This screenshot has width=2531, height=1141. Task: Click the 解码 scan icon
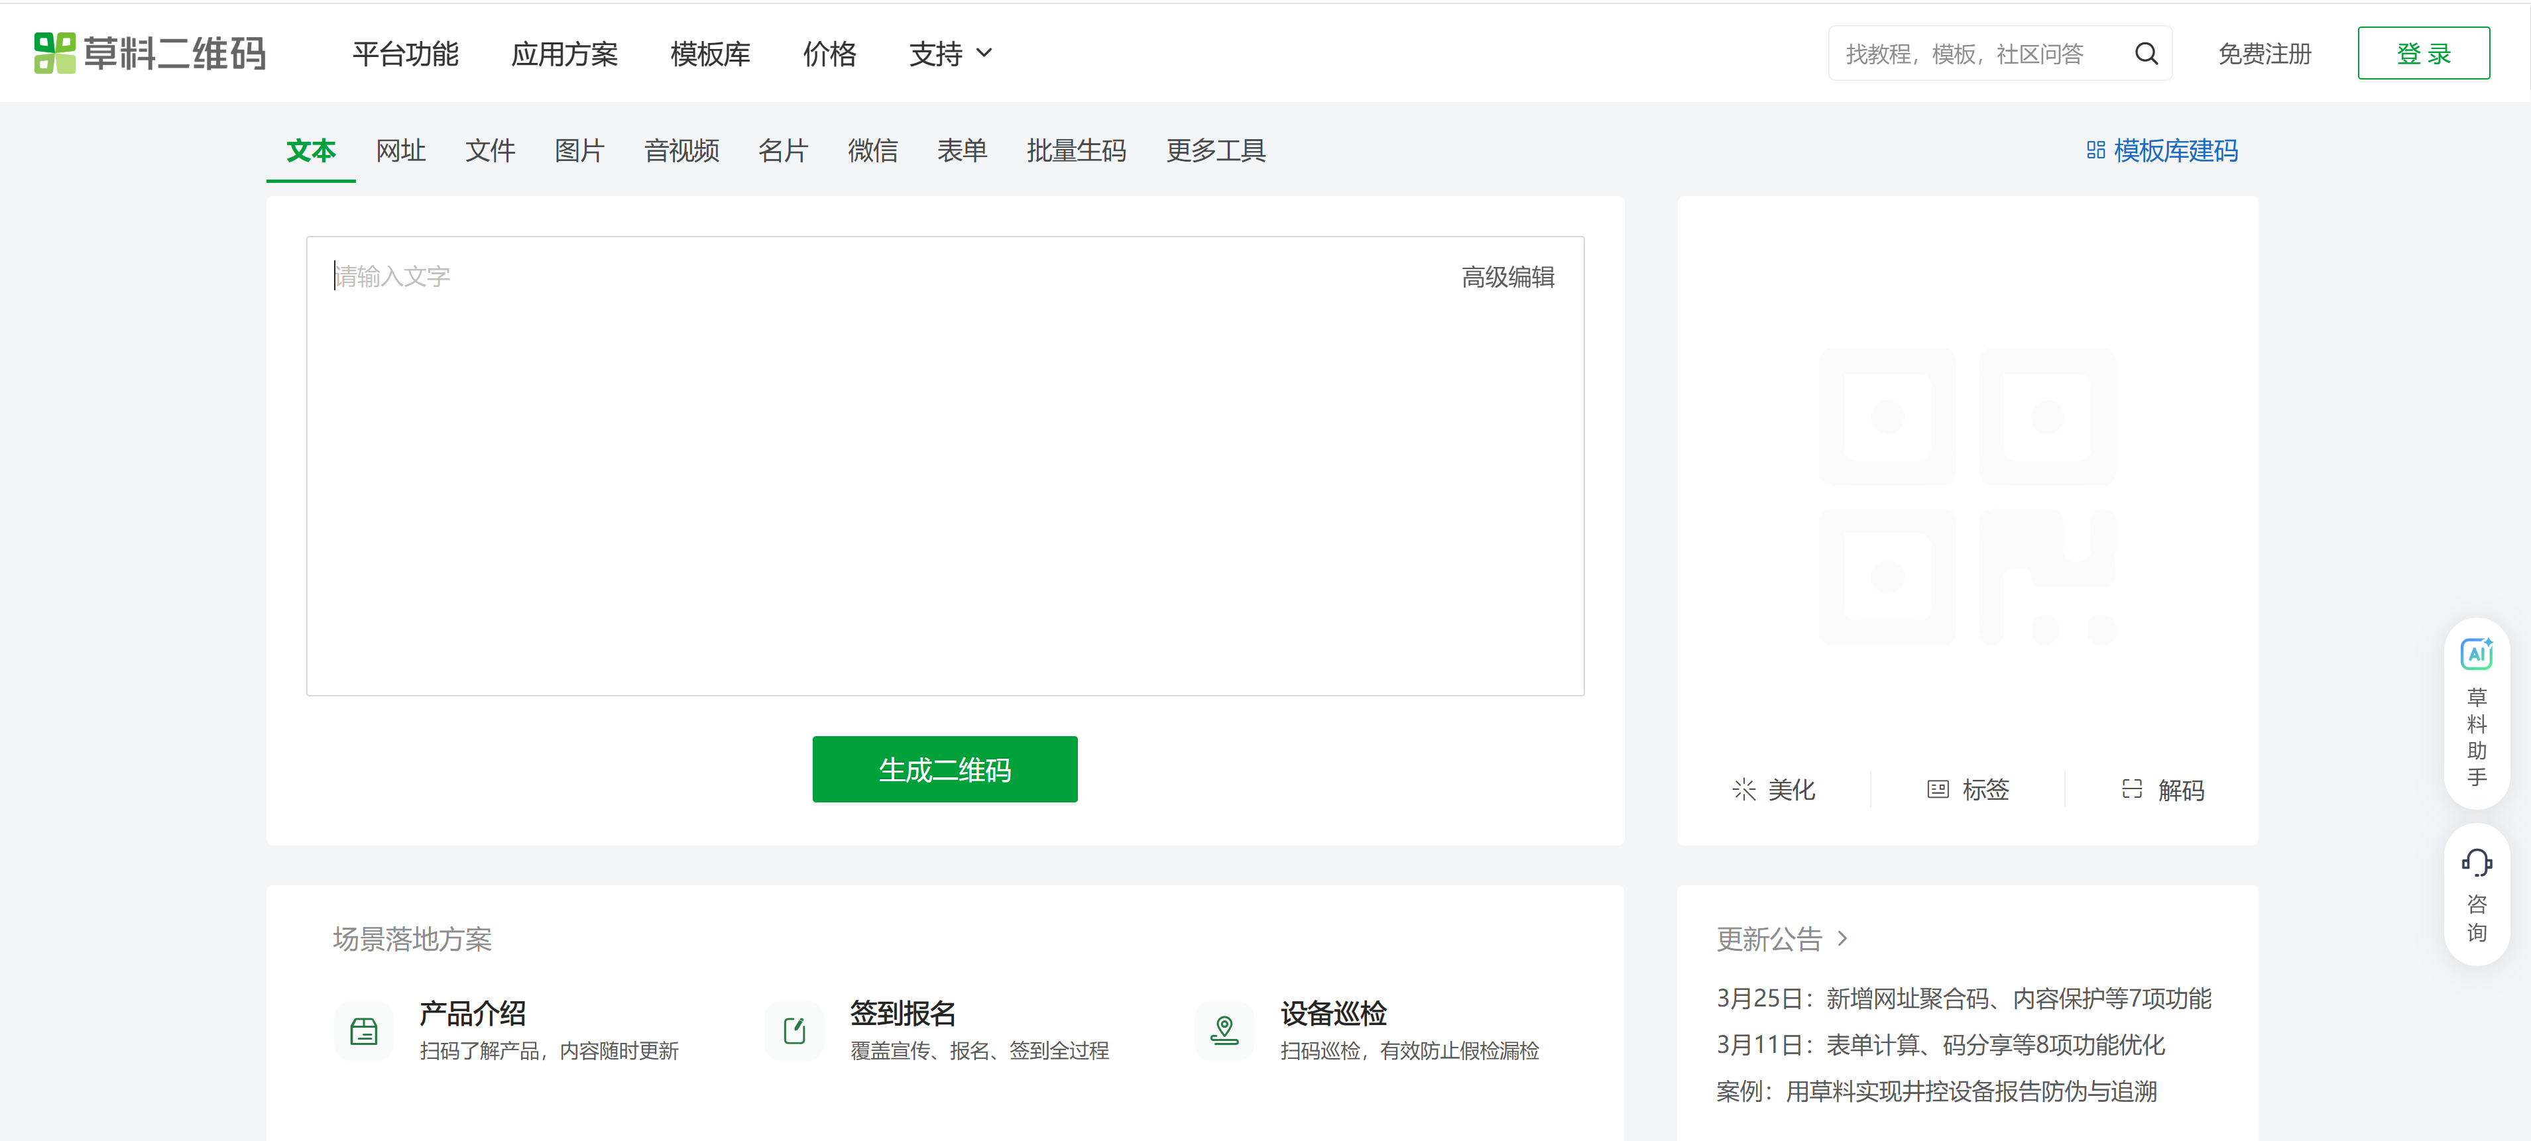(x=2132, y=789)
